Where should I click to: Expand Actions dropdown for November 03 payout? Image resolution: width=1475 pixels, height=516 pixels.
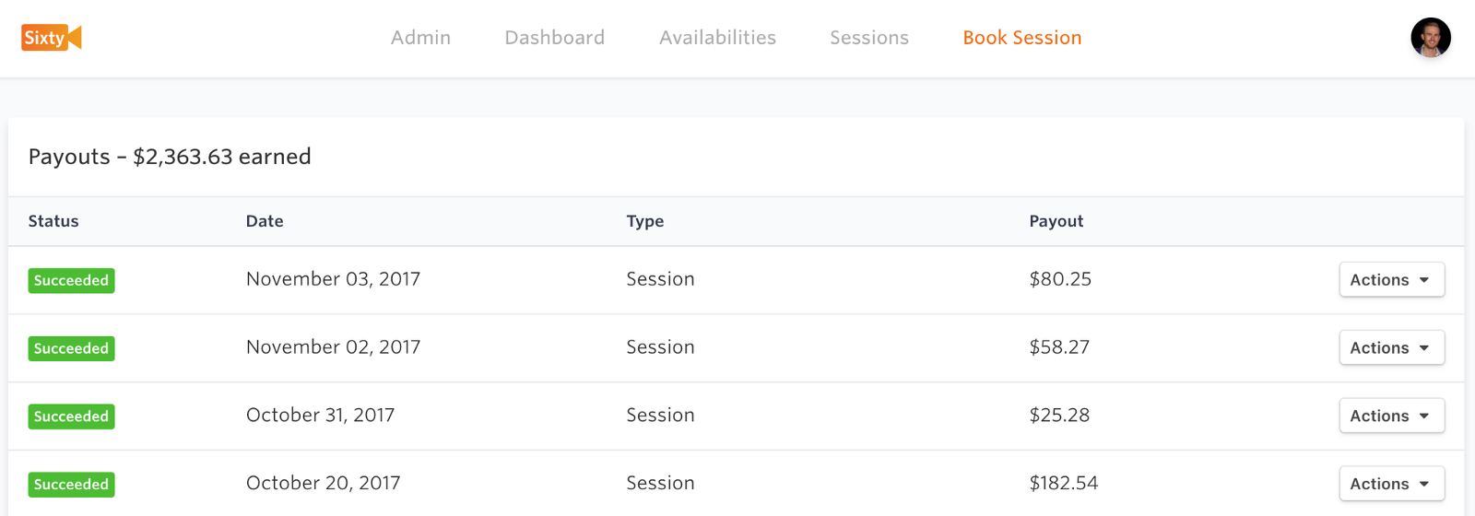[1392, 280]
